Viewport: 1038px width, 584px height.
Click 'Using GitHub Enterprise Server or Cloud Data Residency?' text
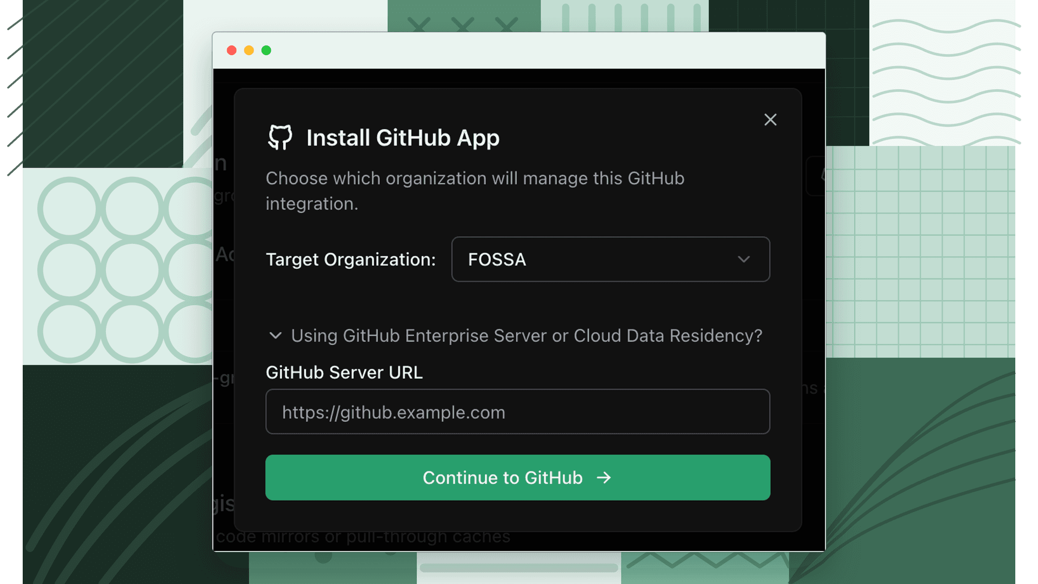527,336
